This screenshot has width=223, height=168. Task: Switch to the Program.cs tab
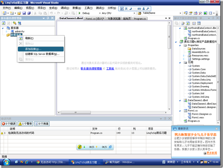pyautogui.click(x=140, y=19)
